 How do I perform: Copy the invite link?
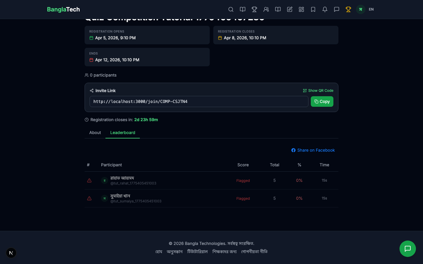pos(322,101)
